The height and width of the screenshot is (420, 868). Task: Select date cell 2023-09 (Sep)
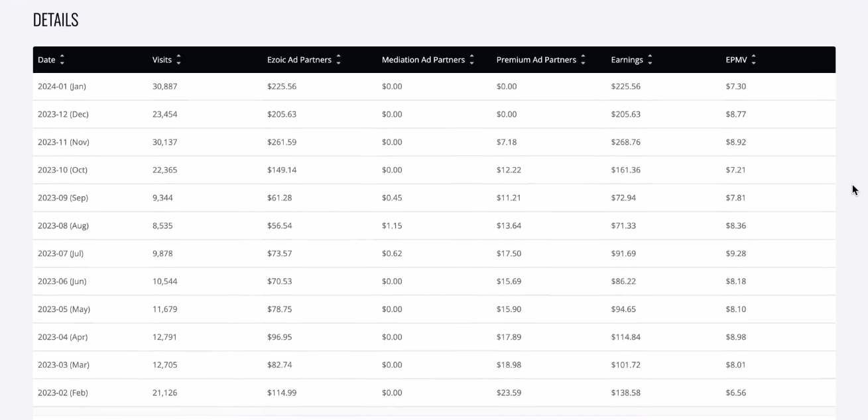point(63,198)
